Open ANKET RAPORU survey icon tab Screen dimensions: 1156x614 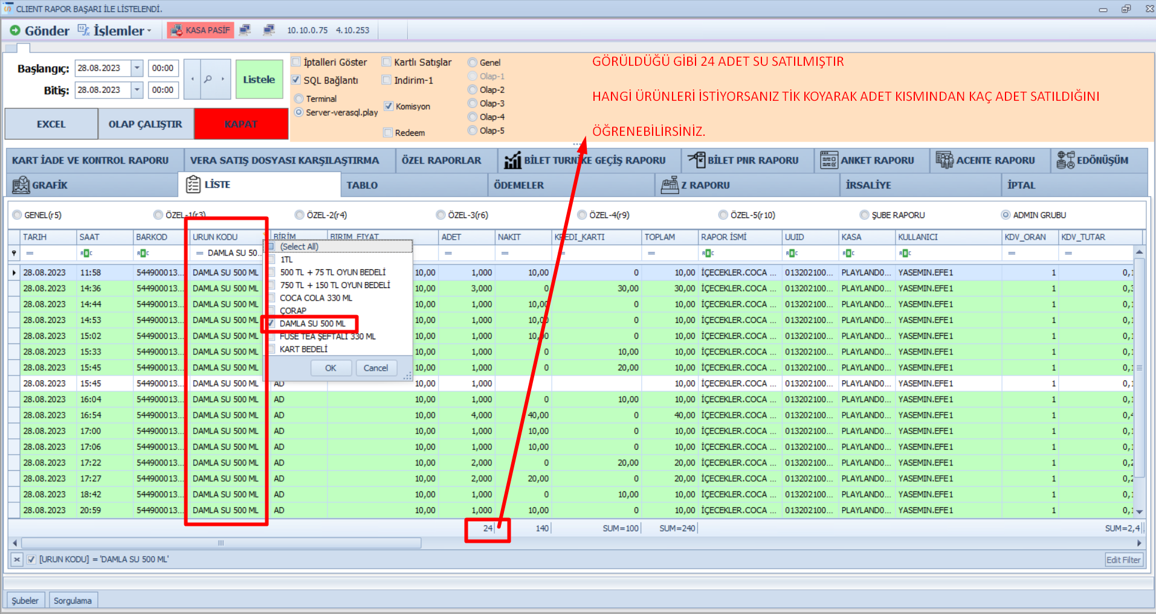click(828, 160)
